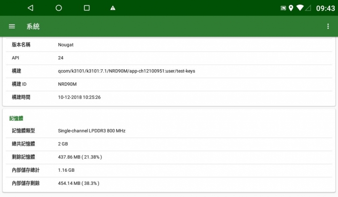Tap the 系統 page title
The image size is (338, 197).
[x=33, y=26]
